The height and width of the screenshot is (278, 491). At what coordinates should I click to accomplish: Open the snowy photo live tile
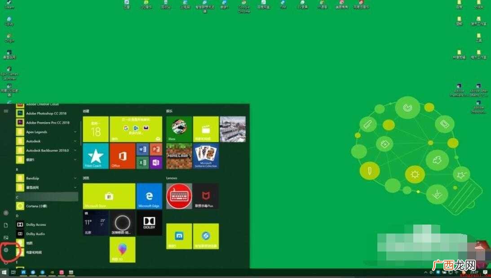(x=233, y=129)
